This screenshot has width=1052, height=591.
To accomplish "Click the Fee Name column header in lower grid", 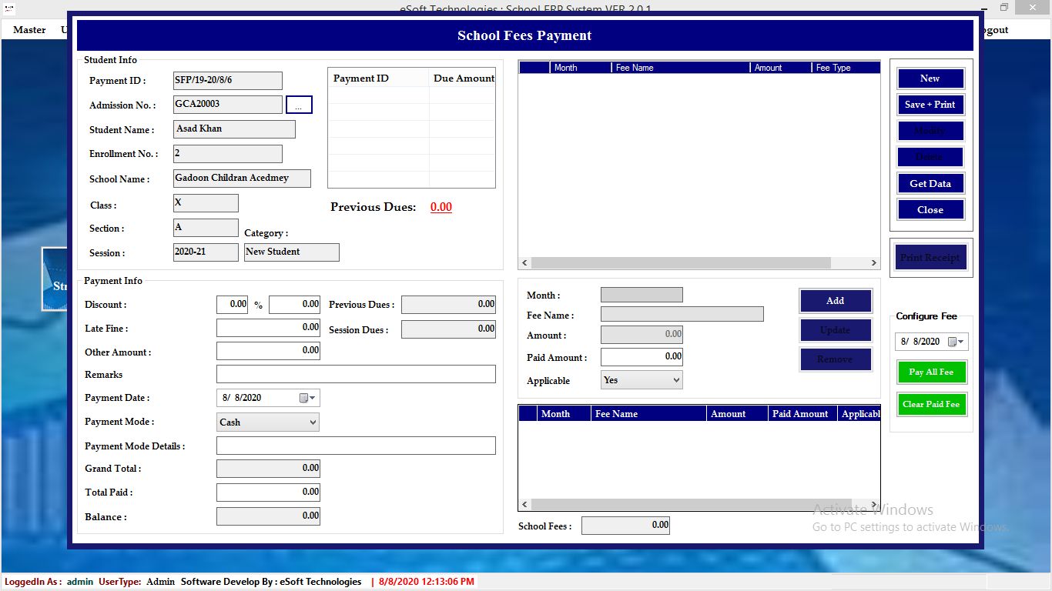I will [648, 414].
